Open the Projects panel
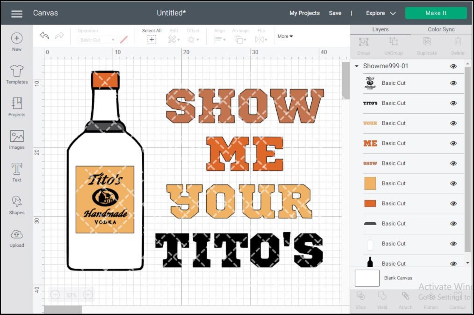This screenshot has height=315, width=474. (x=17, y=107)
